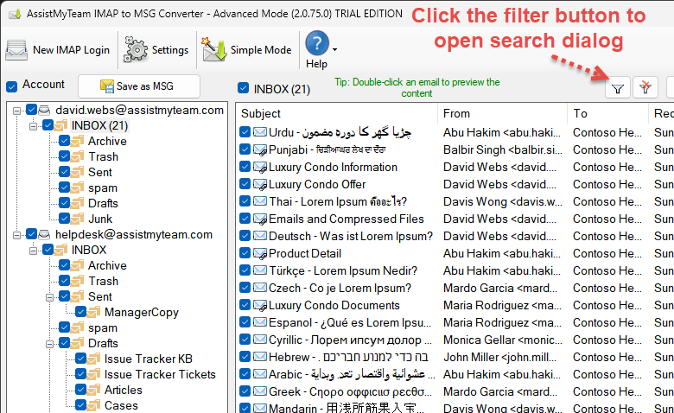The width and height of the screenshot is (674, 413).
Task: Collapse the david.webs@assistmyteam.com account node
Action: coord(16,111)
